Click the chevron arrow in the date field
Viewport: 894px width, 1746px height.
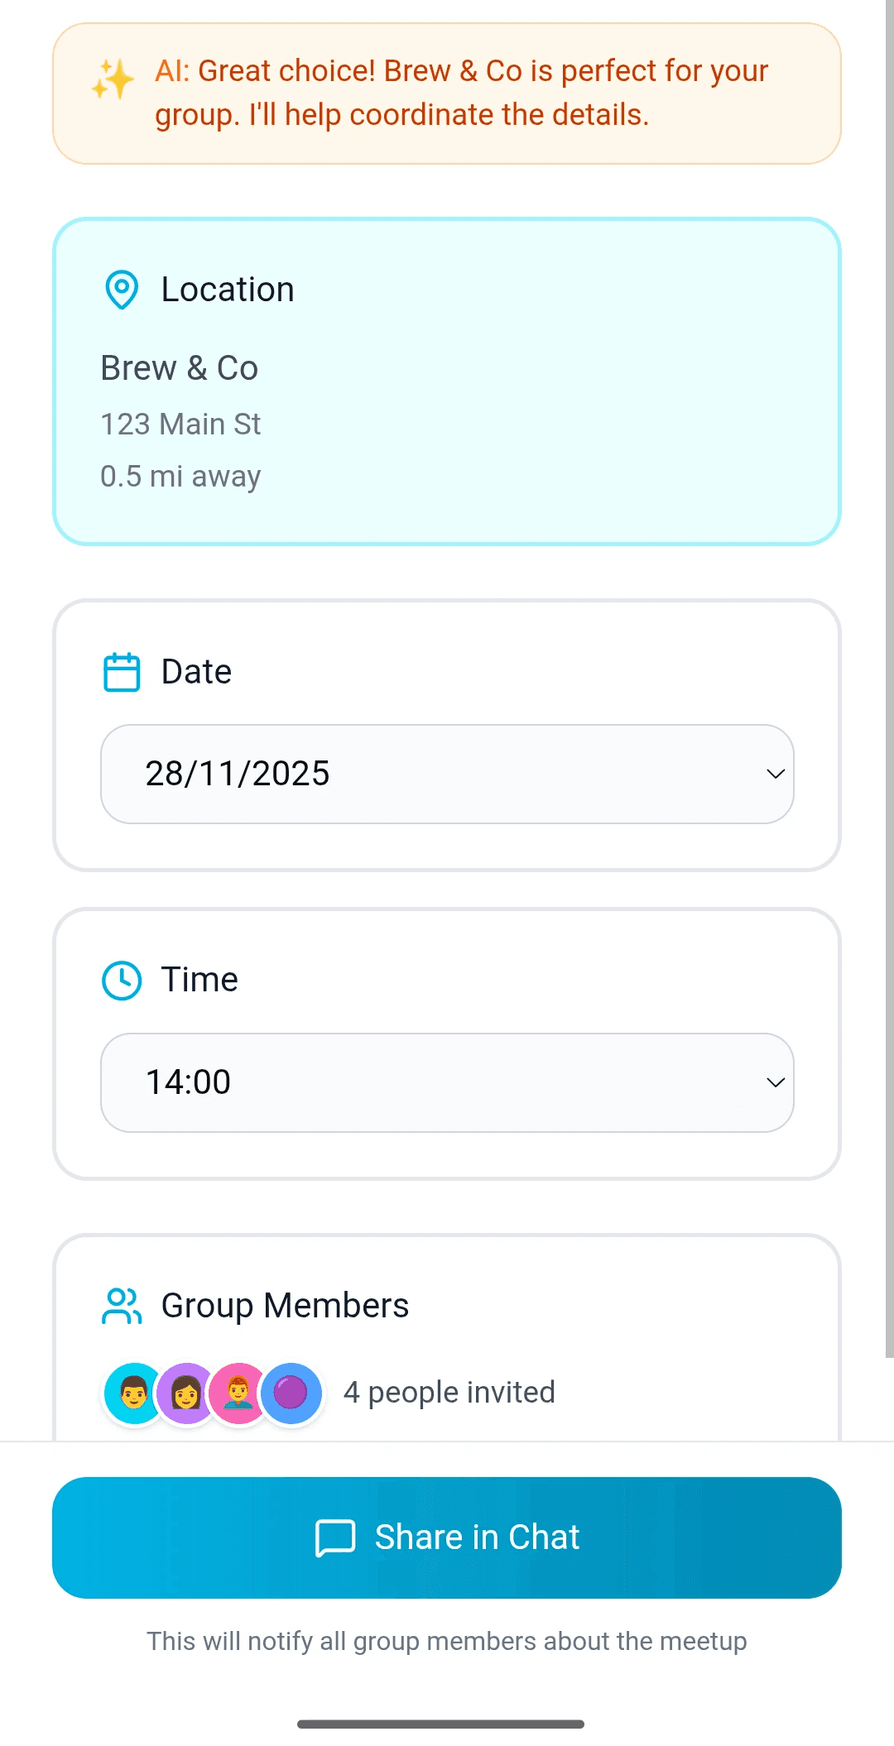coord(776,775)
